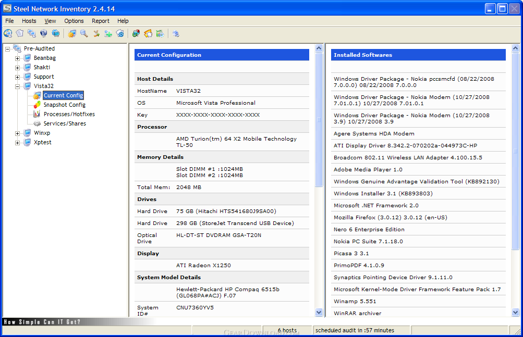
Task: Click the Beanbag host computer icon
Action: (x=27, y=58)
